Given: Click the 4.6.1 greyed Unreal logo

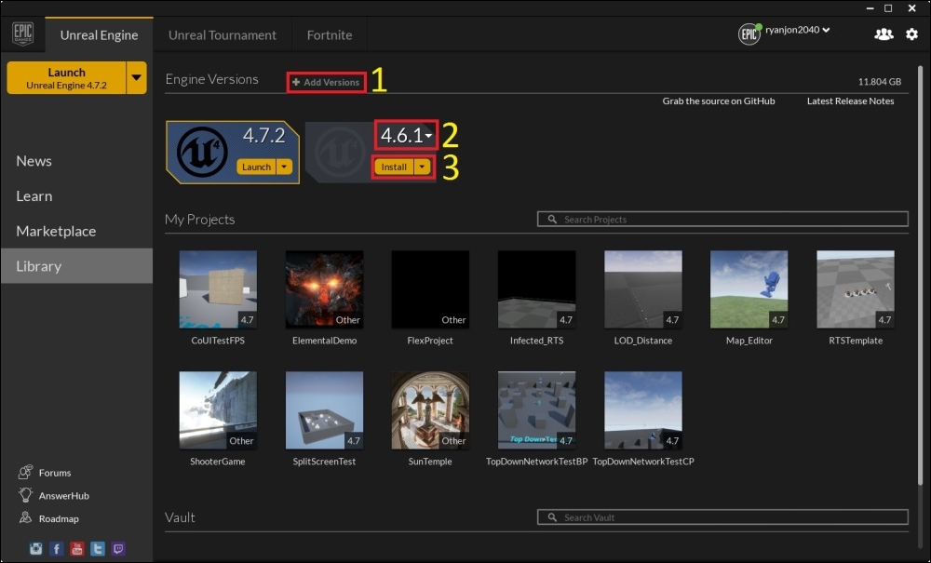Looking at the screenshot, I should tap(339, 152).
